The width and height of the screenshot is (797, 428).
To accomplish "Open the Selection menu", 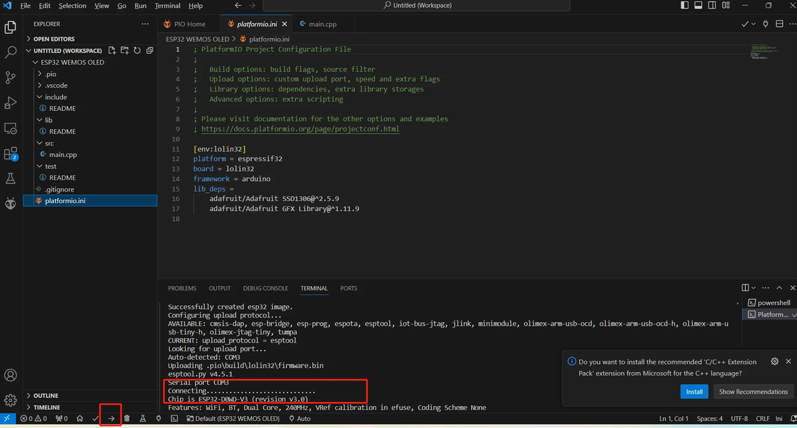I will [72, 5].
